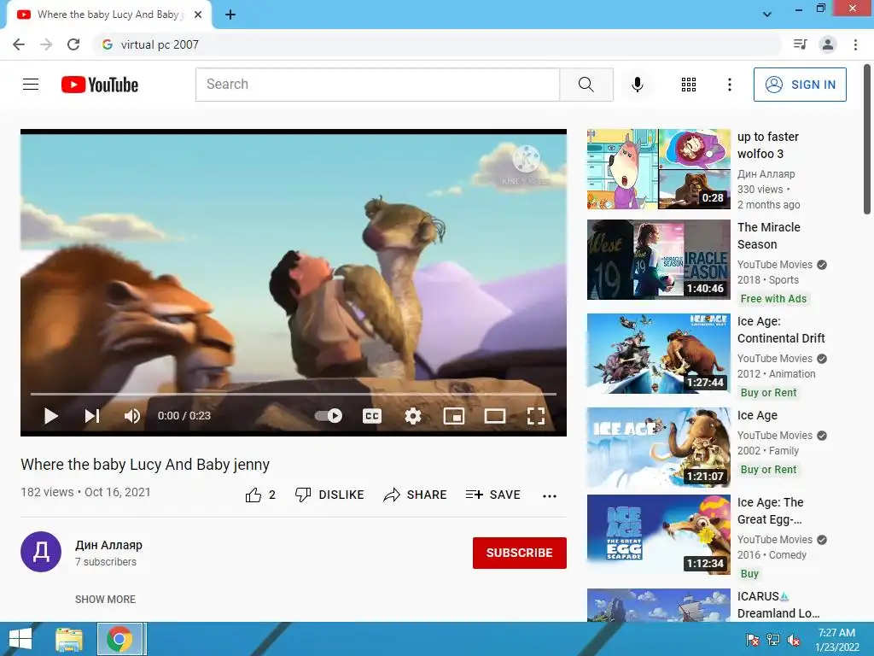Click the browser back arrow
The height and width of the screenshot is (656, 874).
pos(19,44)
